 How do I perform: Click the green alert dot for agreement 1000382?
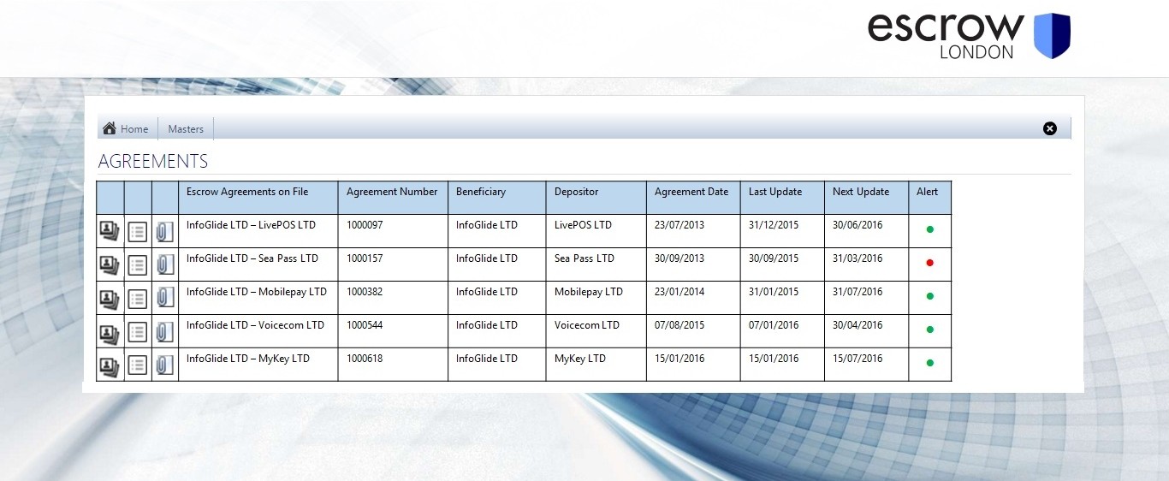click(x=930, y=296)
